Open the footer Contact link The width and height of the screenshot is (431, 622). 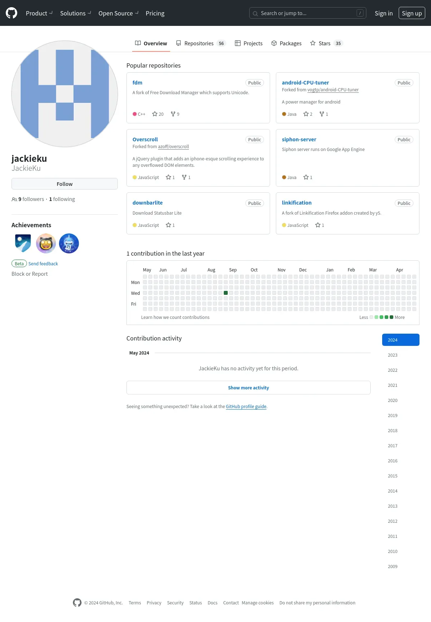(231, 603)
